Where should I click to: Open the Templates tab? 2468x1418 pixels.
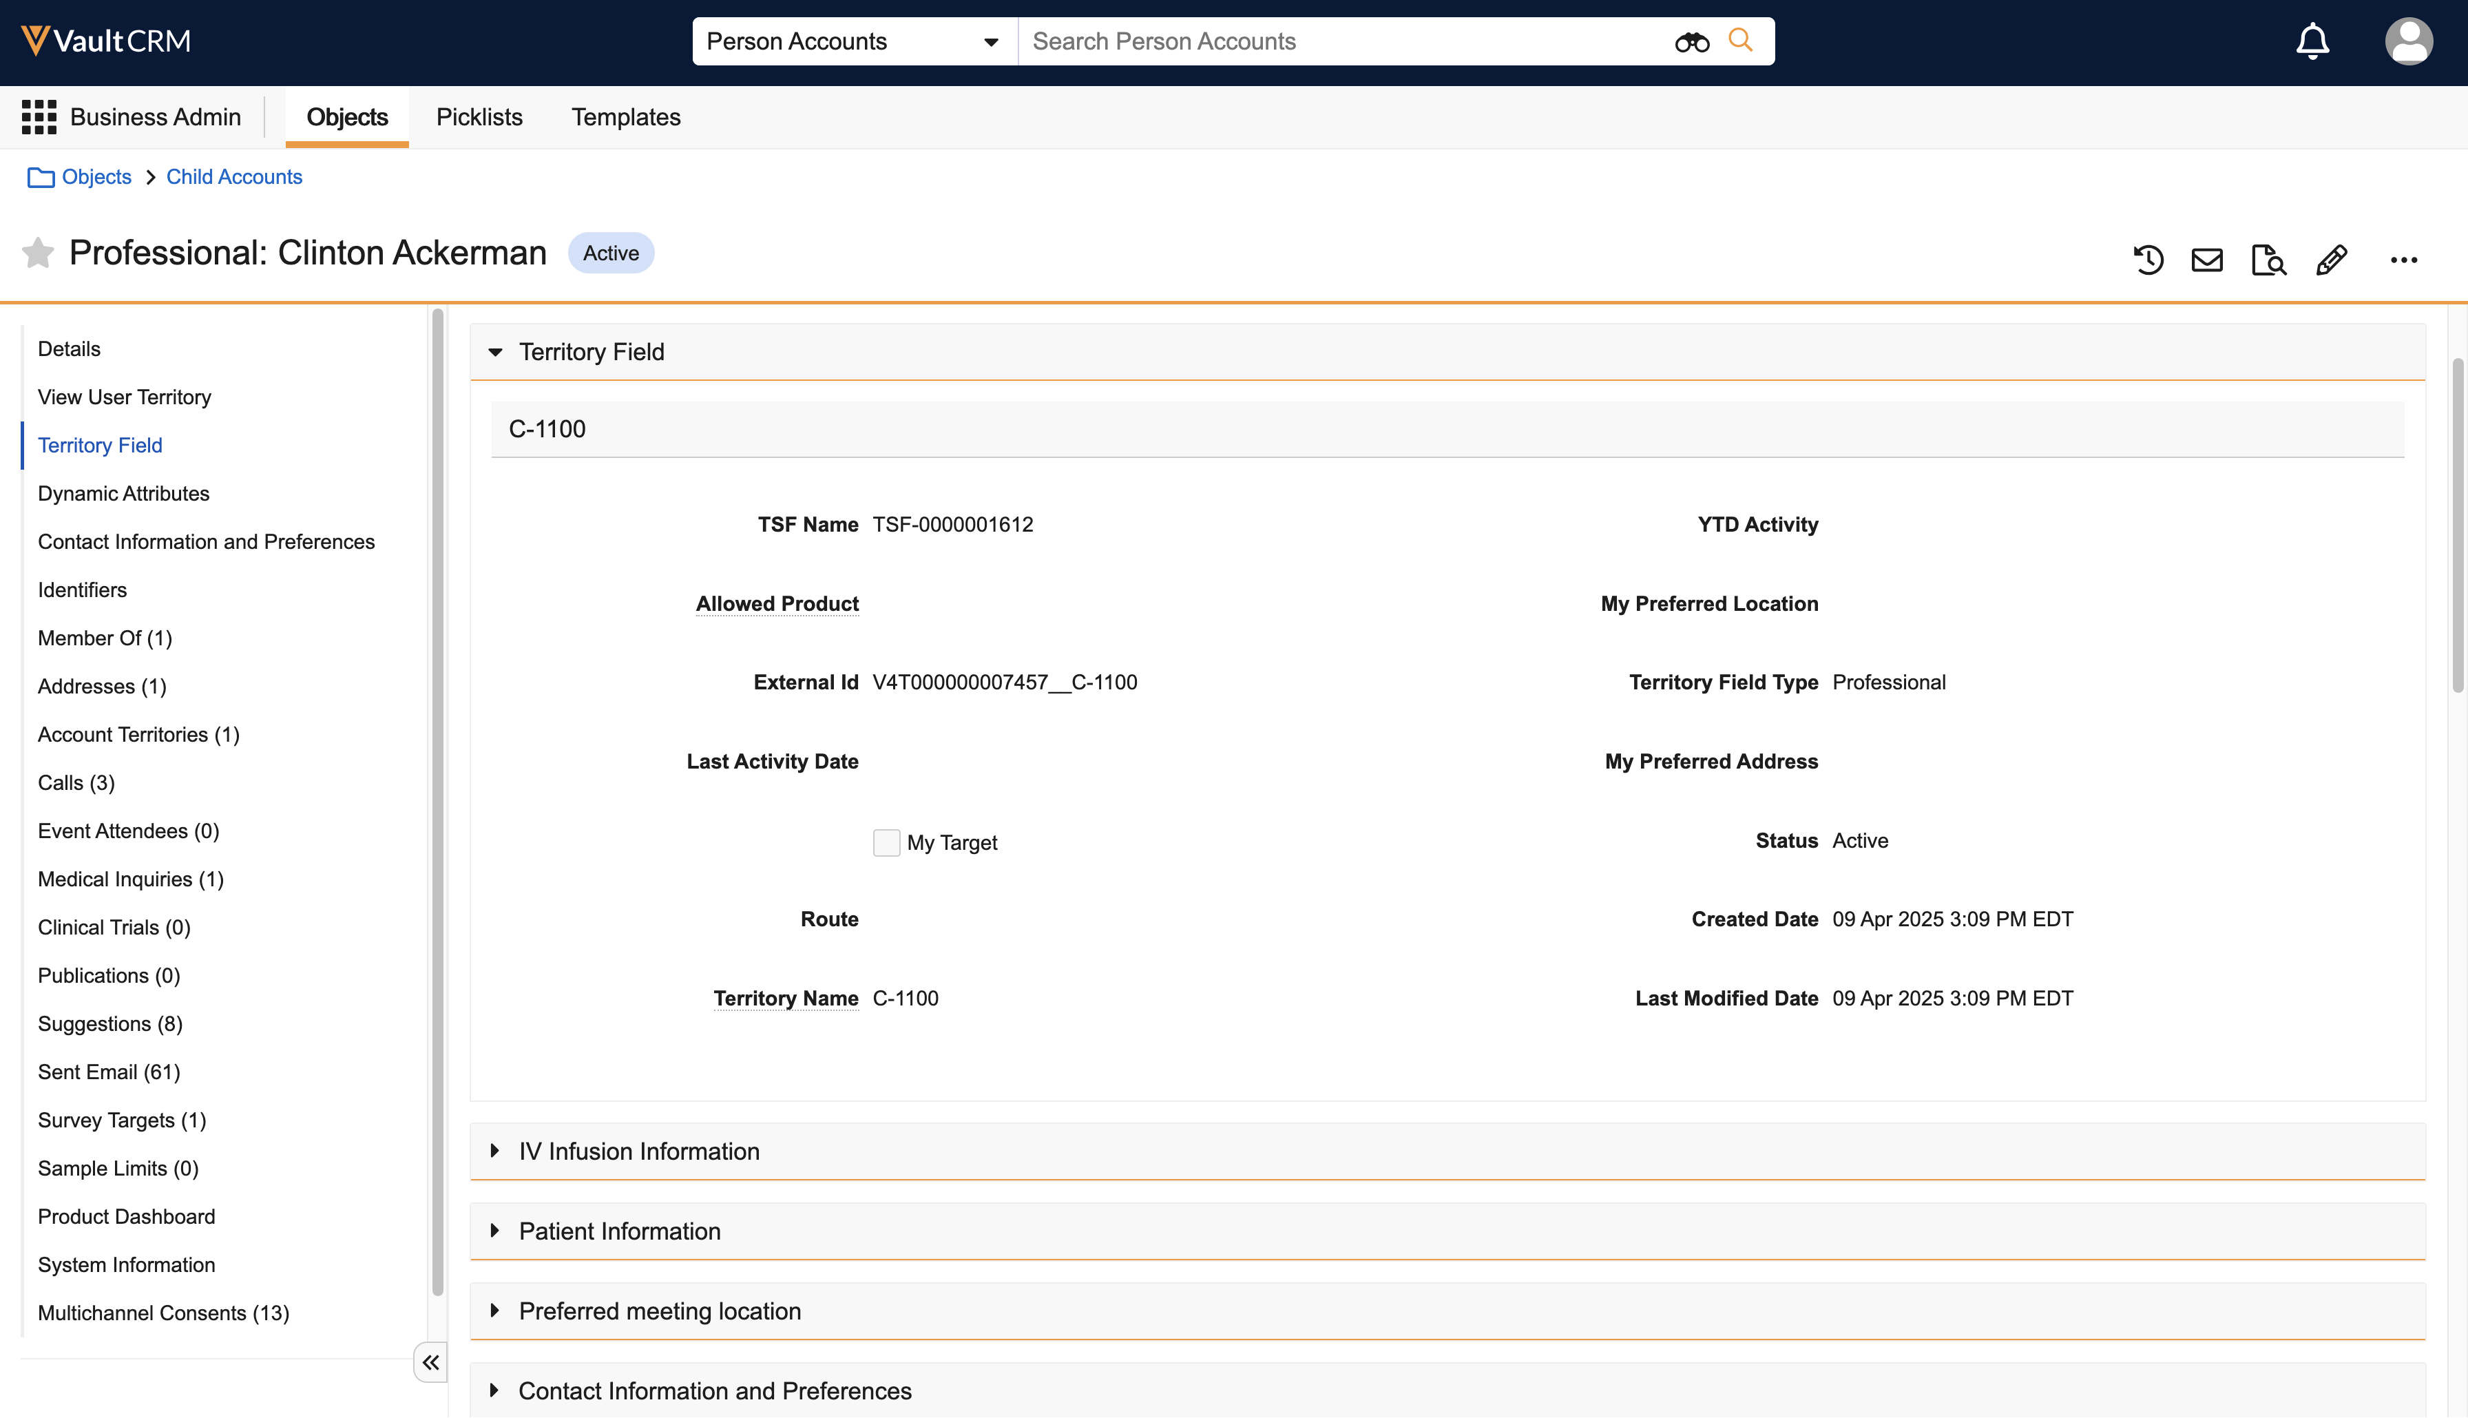(x=625, y=117)
